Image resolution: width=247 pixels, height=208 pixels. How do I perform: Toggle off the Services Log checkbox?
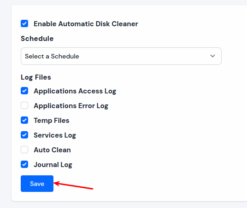pos(24,135)
